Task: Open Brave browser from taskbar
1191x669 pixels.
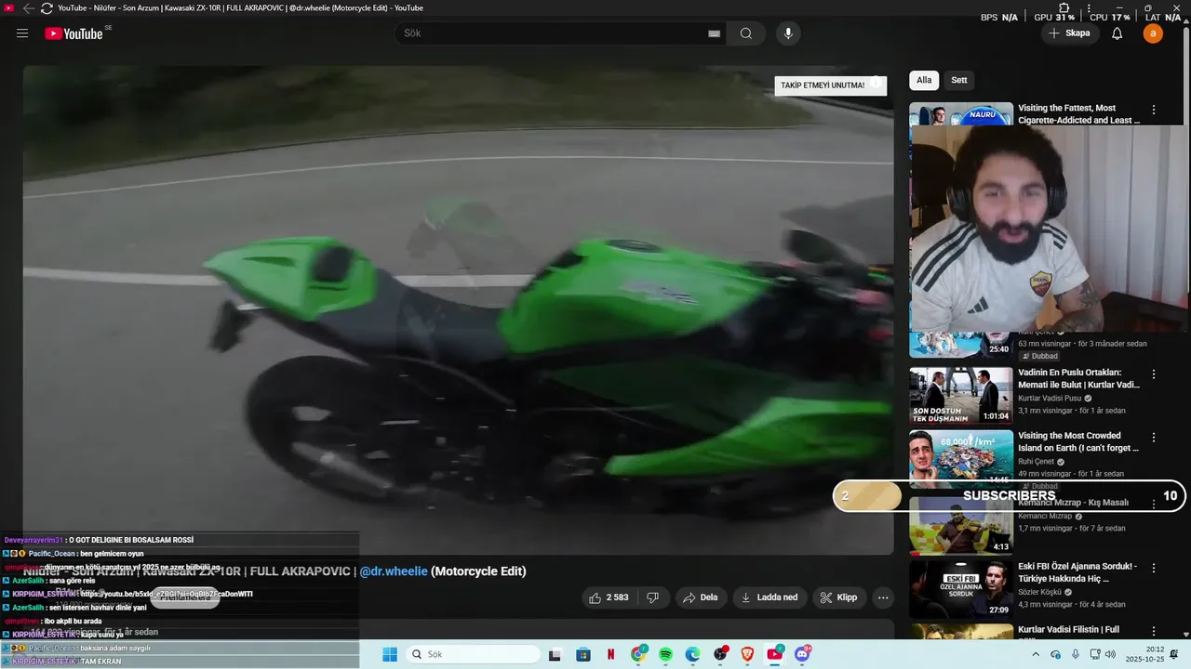Action: [747, 654]
